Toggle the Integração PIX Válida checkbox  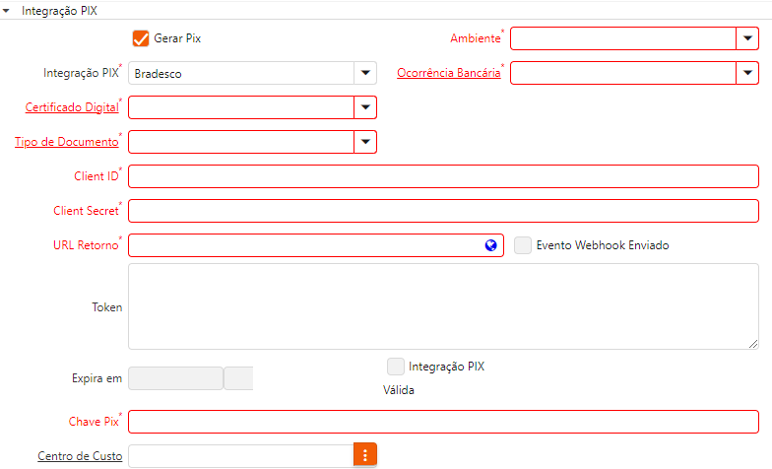coord(396,367)
